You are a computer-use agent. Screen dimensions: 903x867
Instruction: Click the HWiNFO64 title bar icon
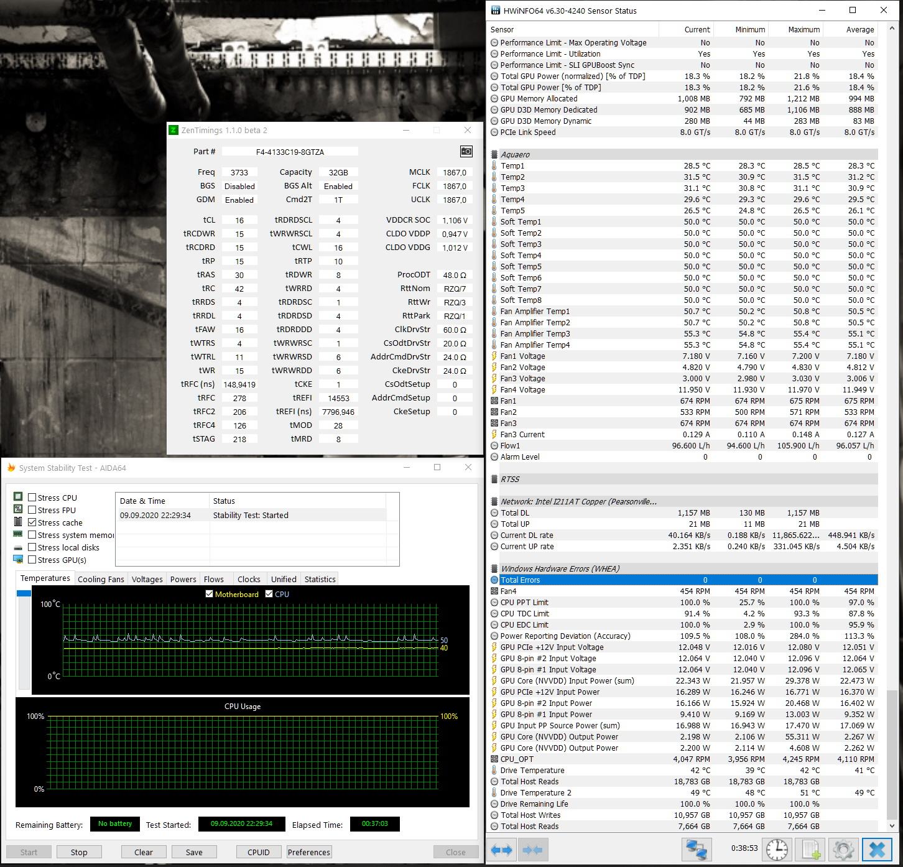(x=495, y=11)
